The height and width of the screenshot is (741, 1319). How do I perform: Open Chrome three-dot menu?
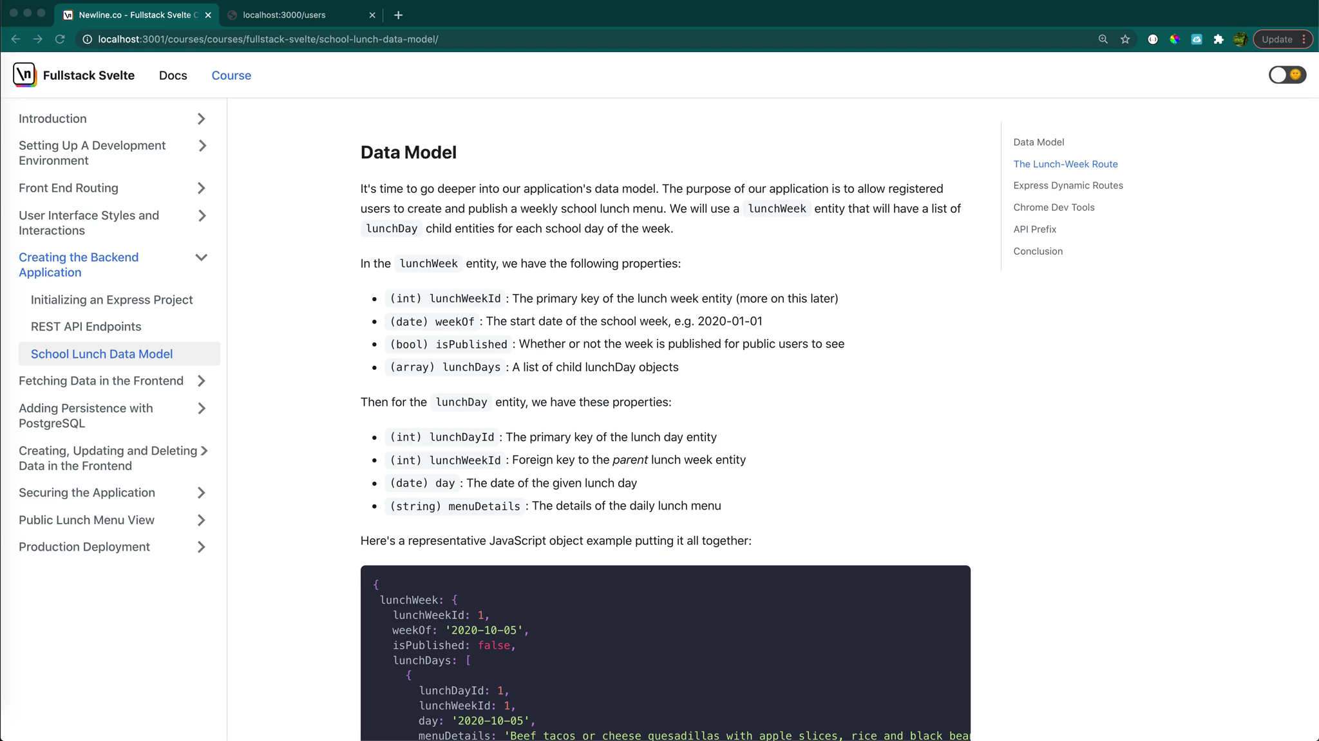pyautogui.click(x=1304, y=39)
